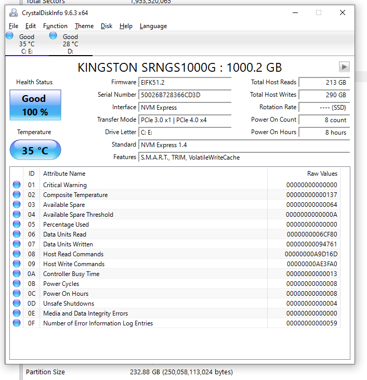Screen dimensions: 367x380
Task: Click the Drive Letter field
Action: click(x=185, y=133)
